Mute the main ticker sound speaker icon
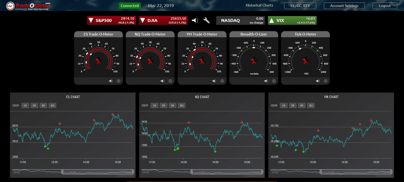 195,20
